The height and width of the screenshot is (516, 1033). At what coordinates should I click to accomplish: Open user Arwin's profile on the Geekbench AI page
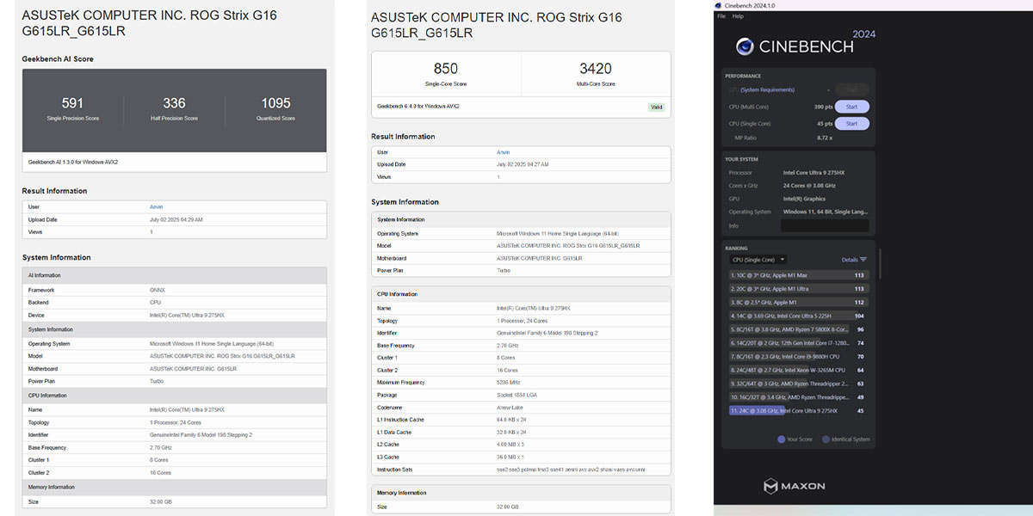click(x=156, y=207)
